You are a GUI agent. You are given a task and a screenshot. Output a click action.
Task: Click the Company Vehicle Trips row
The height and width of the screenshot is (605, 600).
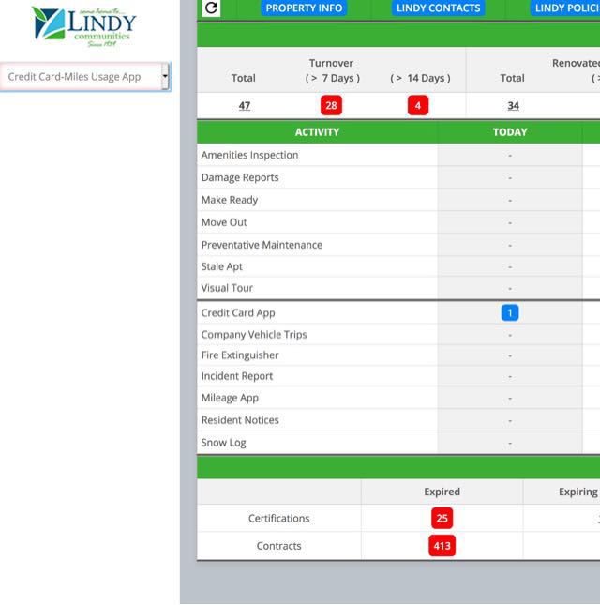point(254,335)
